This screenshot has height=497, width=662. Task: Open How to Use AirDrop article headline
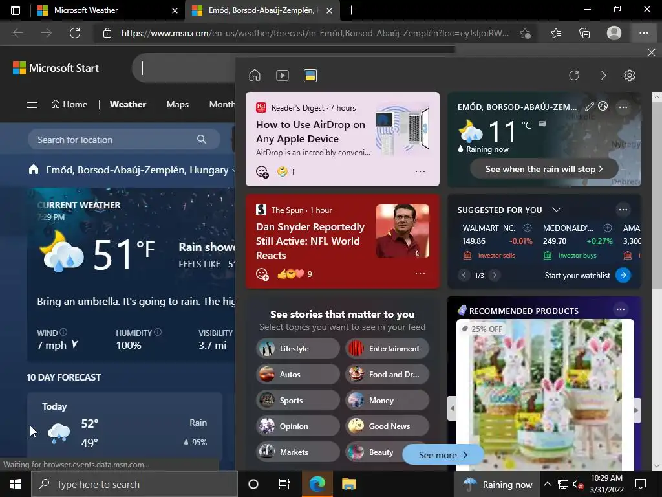click(x=310, y=131)
